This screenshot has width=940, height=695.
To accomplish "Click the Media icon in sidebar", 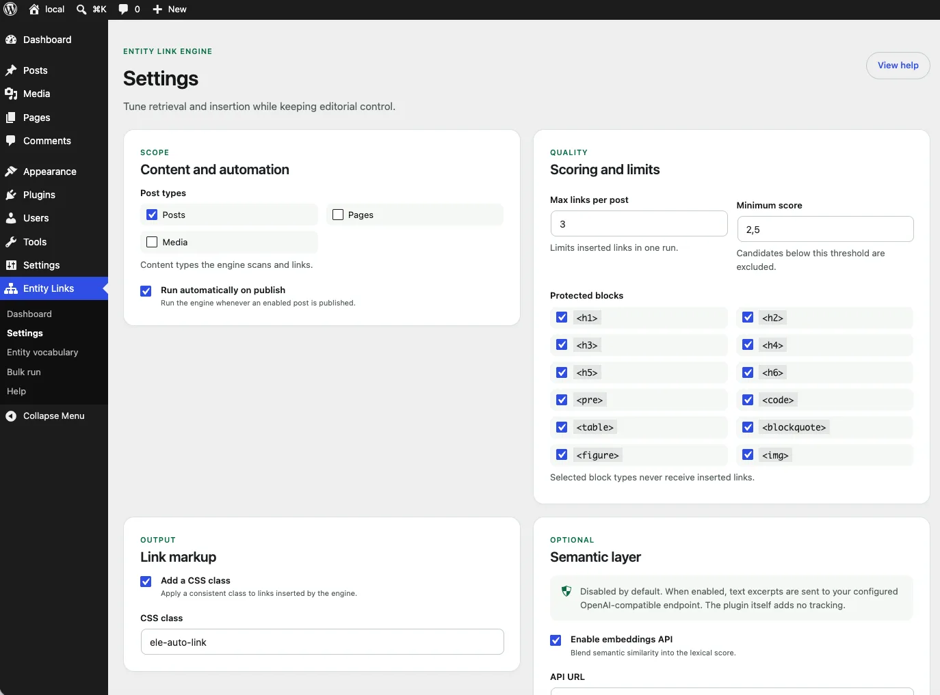I will (x=11, y=94).
